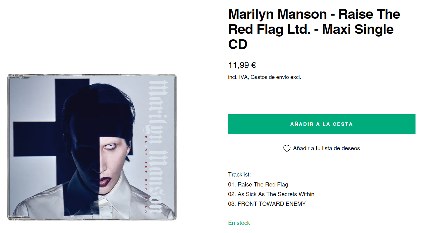Viewport: 424px width, 233px height.
Task: Select the product title heading
Action: click(314, 29)
